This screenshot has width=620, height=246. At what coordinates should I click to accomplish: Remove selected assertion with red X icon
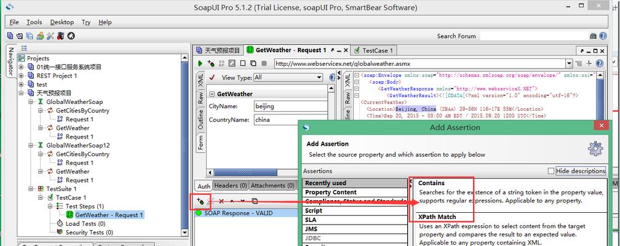click(221, 201)
